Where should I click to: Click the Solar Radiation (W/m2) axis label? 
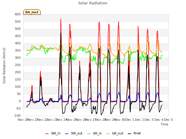point(4,66)
